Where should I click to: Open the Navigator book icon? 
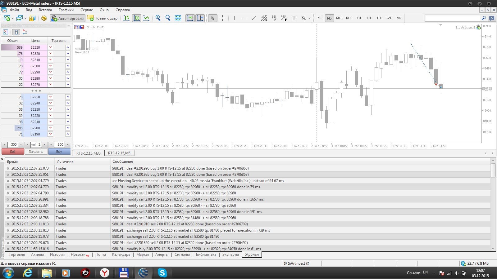click(x=44, y=18)
